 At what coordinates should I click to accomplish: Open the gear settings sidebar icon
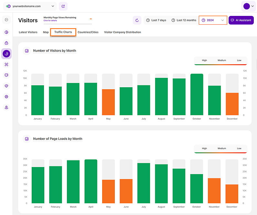pos(6,97)
